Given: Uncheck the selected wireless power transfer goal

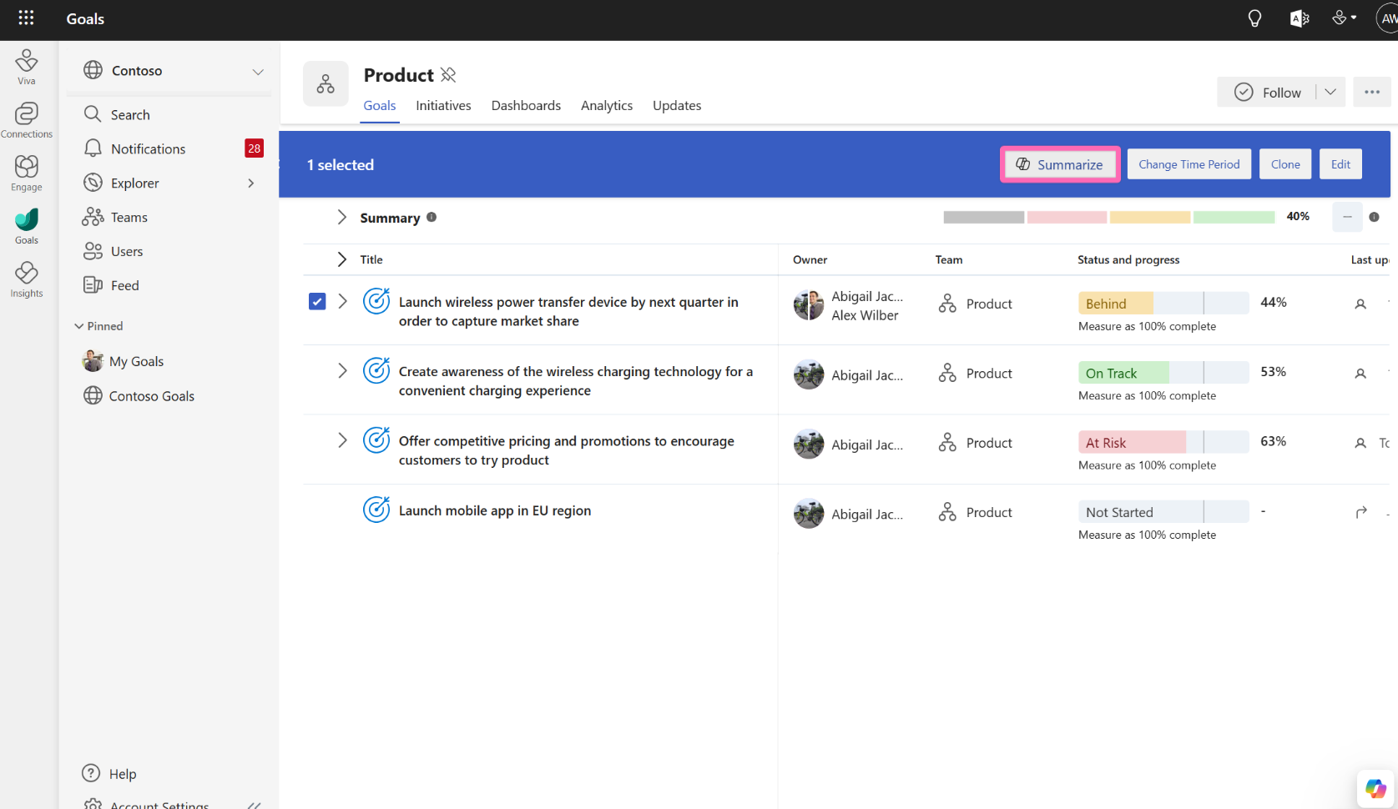Looking at the screenshot, I should coord(317,301).
